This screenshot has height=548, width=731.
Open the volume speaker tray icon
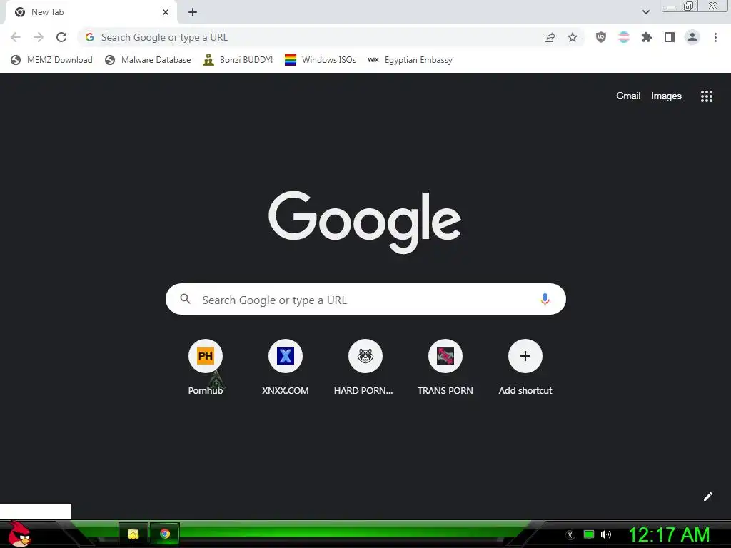click(606, 534)
